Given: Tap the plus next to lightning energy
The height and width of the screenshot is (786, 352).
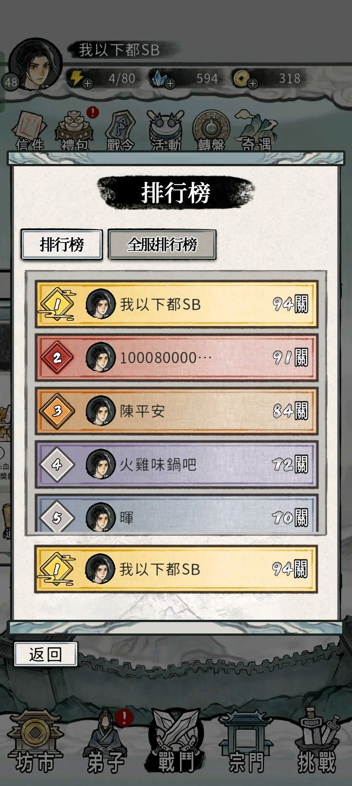Looking at the screenshot, I should coord(88,83).
